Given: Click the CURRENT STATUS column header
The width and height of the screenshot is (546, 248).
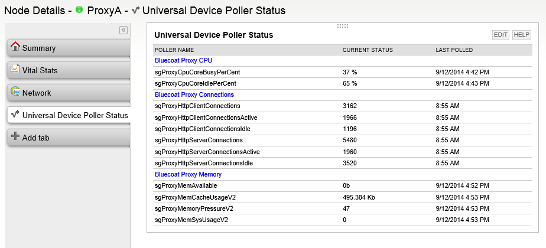Looking at the screenshot, I should (368, 50).
